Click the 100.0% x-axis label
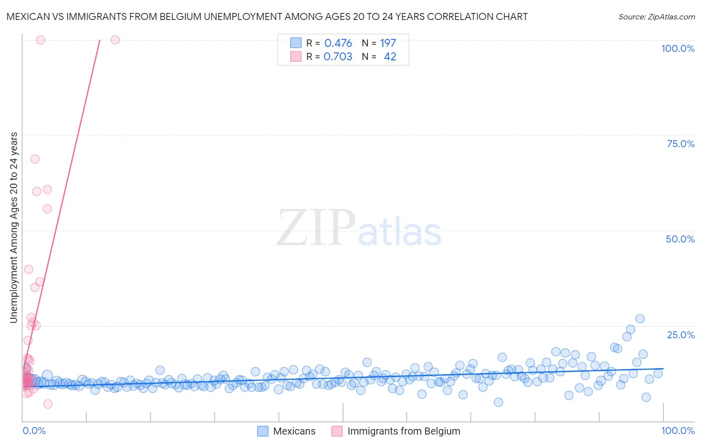The width and height of the screenshot is (701, 445). point(678,431)
